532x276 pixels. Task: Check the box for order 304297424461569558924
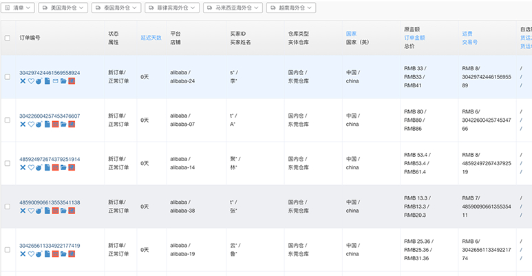click(7, 76)
